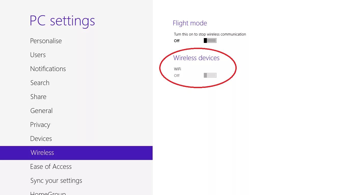Go to Notifications settings
Screen dimensions: 348x195
point(48,69)
